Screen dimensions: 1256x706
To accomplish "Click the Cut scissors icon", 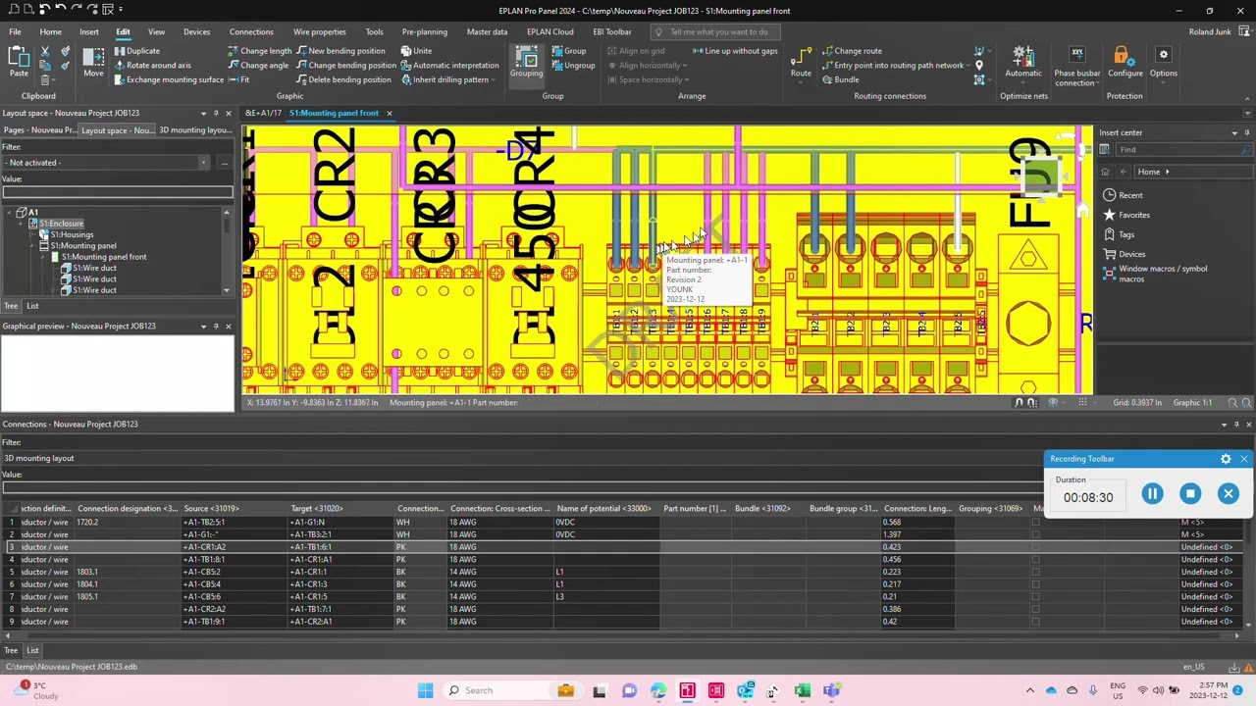I will tap(44, 51).
